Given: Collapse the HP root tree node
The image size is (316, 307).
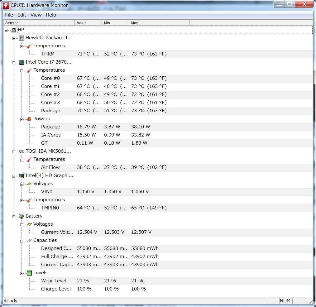Looking at the screenshot, I should (6, 30).
